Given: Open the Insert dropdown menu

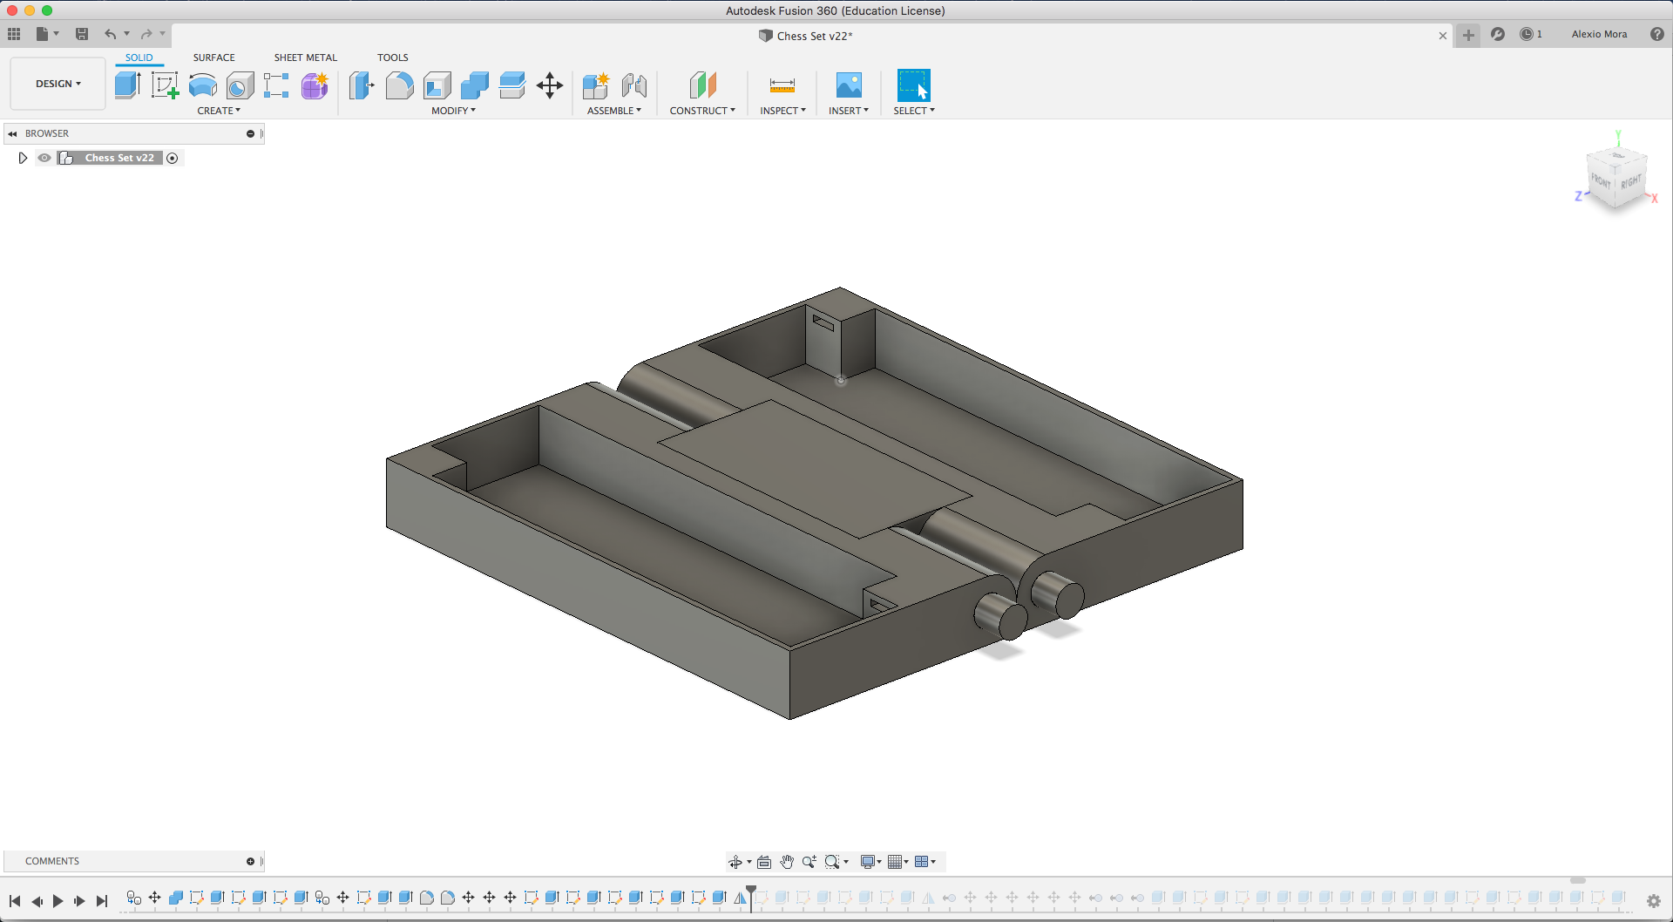Looking at the screenshot, I should pos(849,111).
